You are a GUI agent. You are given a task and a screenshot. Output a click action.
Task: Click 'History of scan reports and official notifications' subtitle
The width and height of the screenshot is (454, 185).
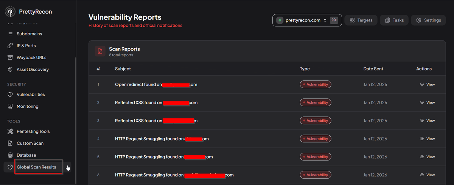pyautogui.click(x=135, y=26)
